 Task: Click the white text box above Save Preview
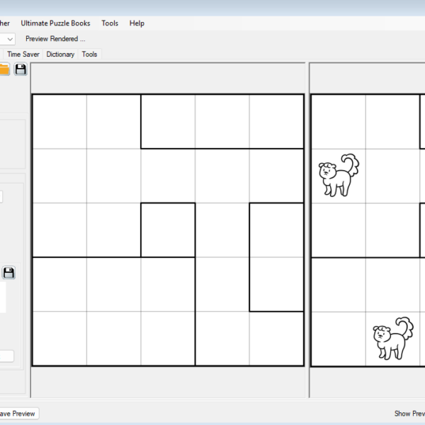coord(6,356)
